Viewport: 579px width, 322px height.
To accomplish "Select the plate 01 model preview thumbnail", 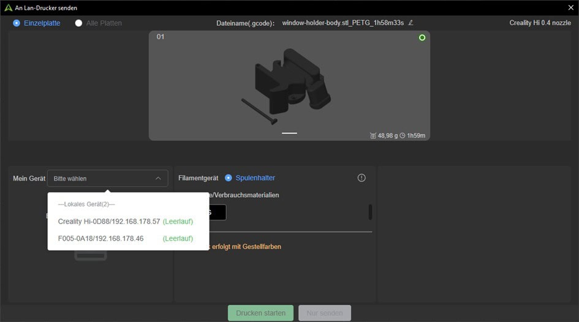I will 289,86.
